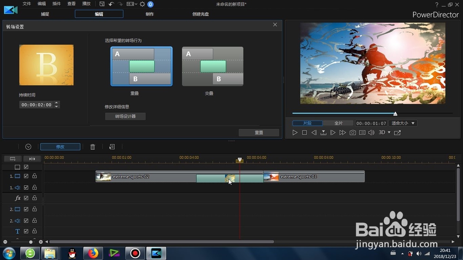The width and height of the screenshot is (463, 260).
Task: Zoom out timeline with minus icon
Action: coord(5,242)
